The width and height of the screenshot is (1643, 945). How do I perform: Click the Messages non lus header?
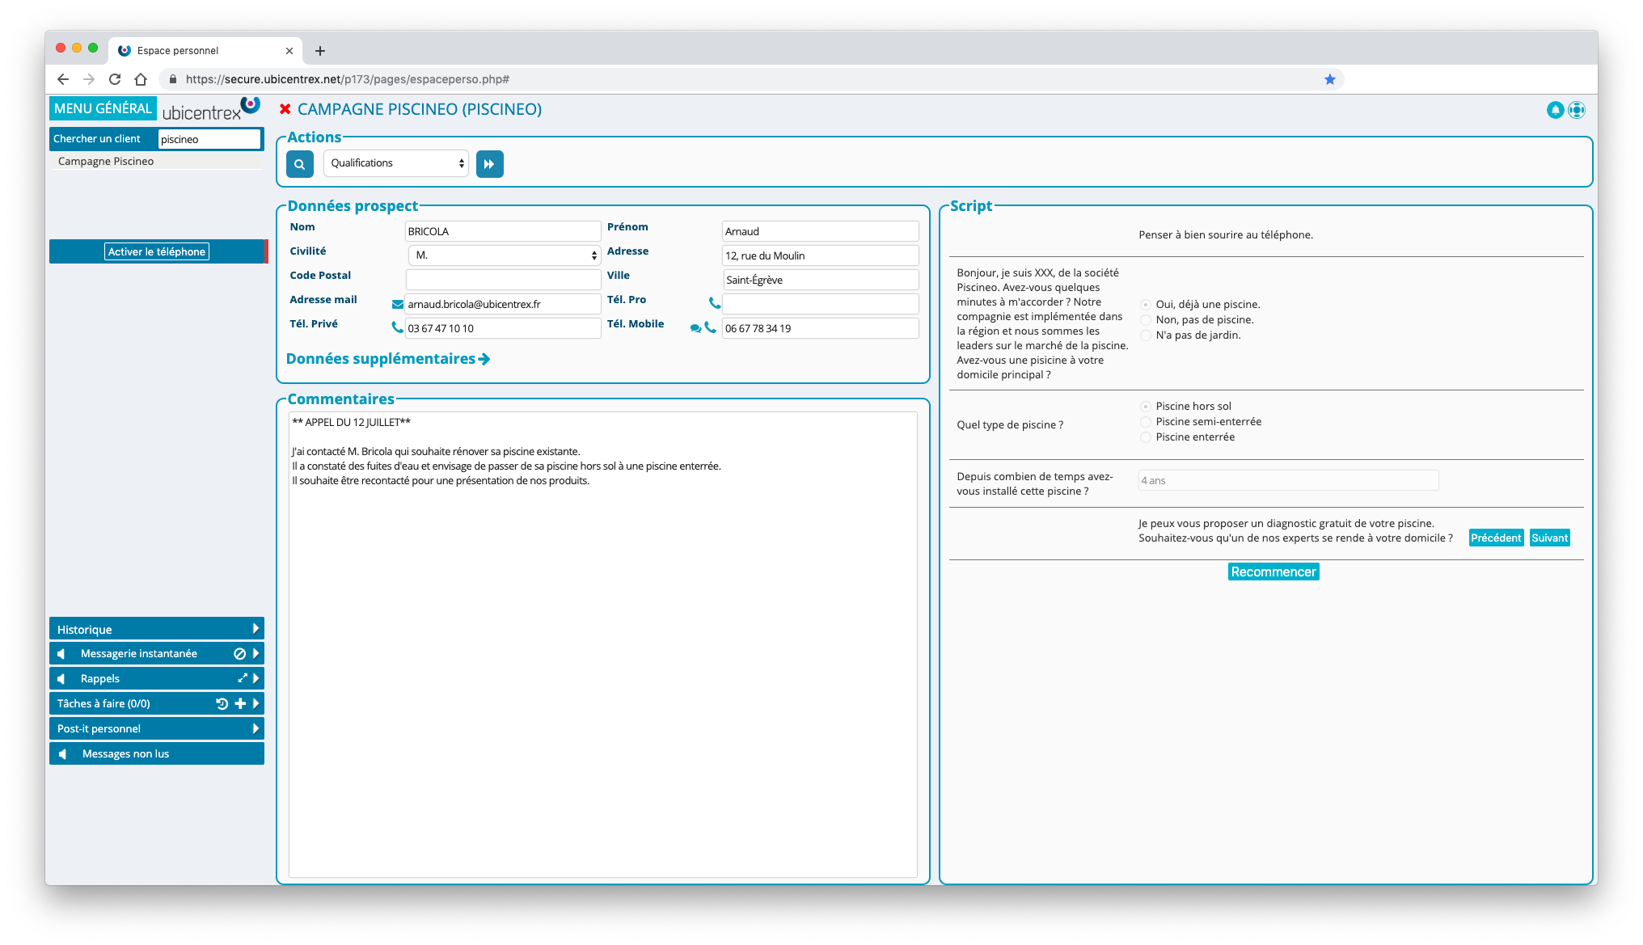pos(157,753)
